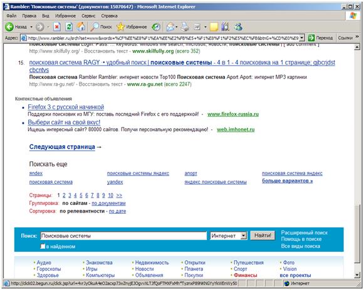The image size is (364, 290).
Task: Click the Print toolbar icon
Action: point(185,27)
